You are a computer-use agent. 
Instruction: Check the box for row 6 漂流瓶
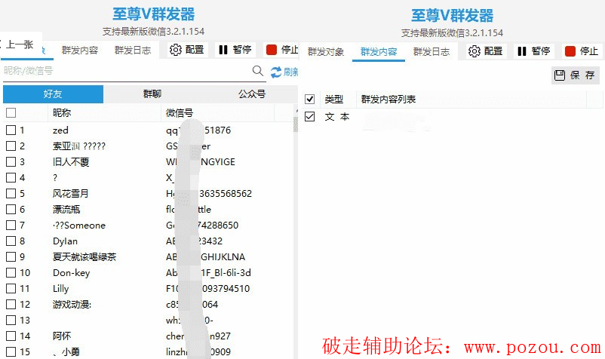(11, 209)
